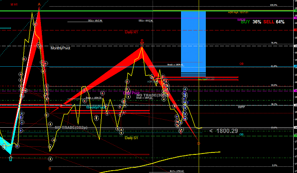297x173 pixels.
Task: Select the short cyan line at far left
Action: pos(5,28)
